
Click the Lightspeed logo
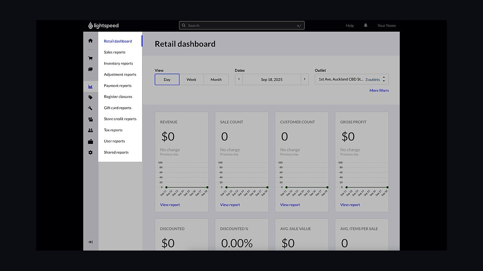tap(103, 26)
